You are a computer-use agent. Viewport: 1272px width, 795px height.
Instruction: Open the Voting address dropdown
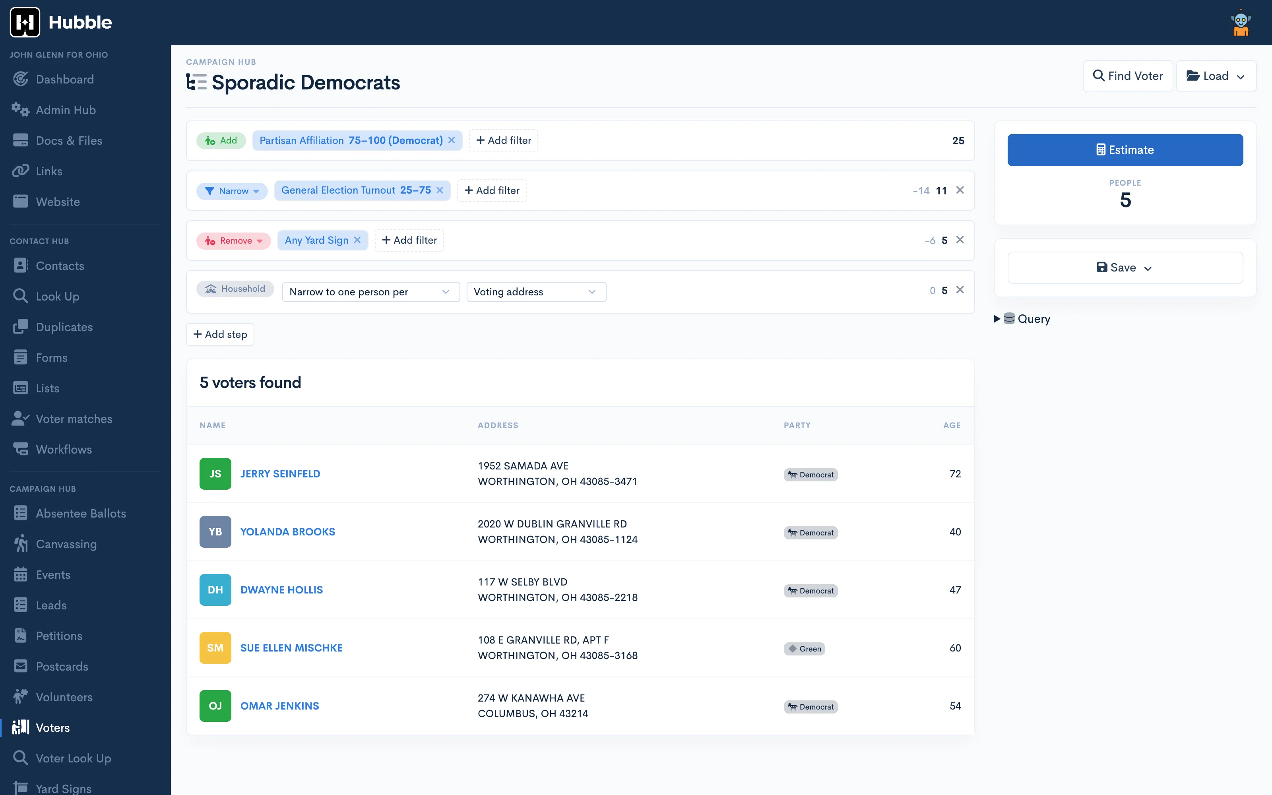tap(536, 292)
